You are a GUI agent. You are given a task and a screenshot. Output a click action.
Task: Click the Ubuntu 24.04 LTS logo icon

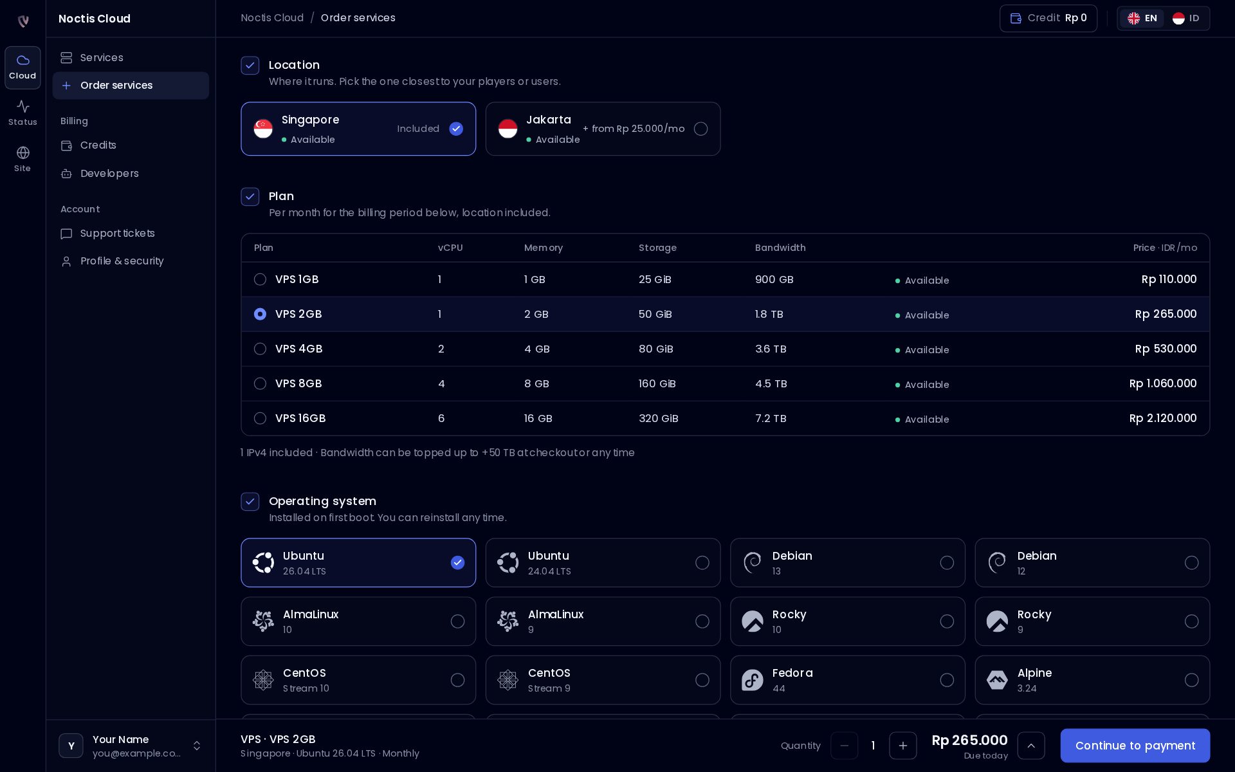pos(508,562)
